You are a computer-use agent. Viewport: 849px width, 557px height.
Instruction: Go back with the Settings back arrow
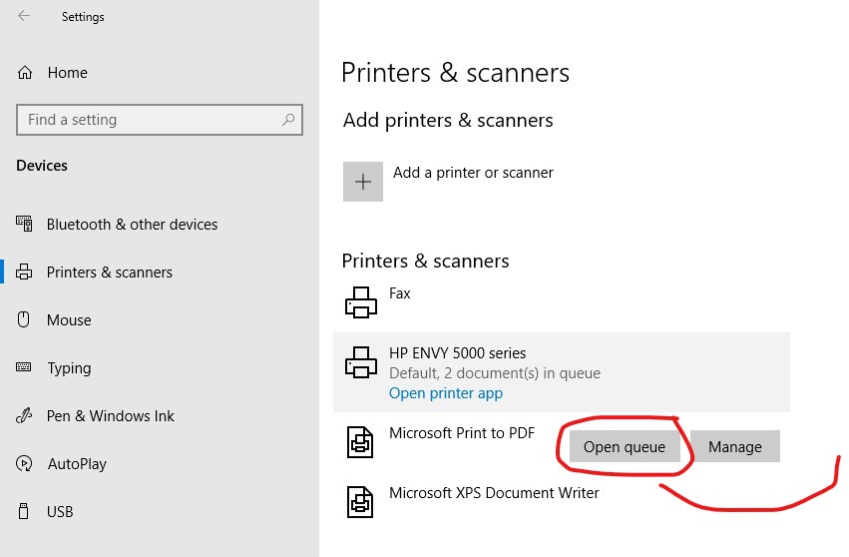pos(24,16)
